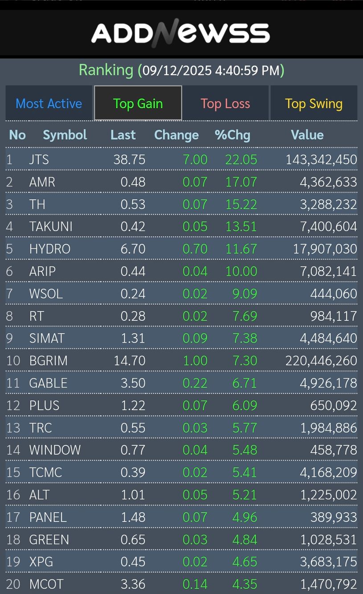Screen dimensions: 363x594
Task: Sort by the Symbol column header
Action: [x=65, y=135]
